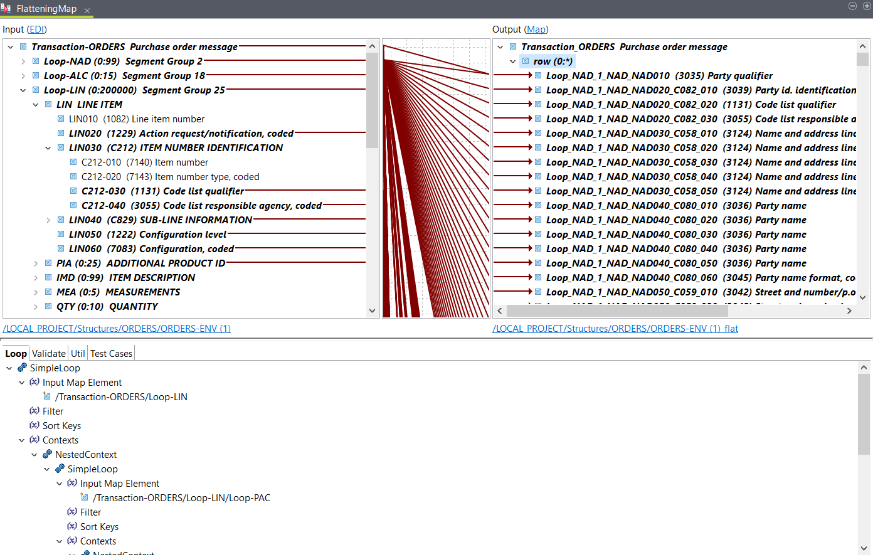This screenshot has width=873, height=557.
Task: Close the FlatteningMap editor tab
Action: coord(87,11)
